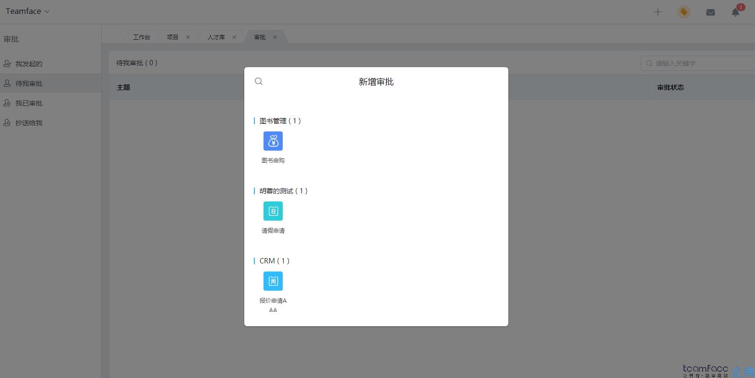Click the 胡蓉的测试 ( 1 ) group heading
This screenshot has width=755, height=378.
pos(284,191)
